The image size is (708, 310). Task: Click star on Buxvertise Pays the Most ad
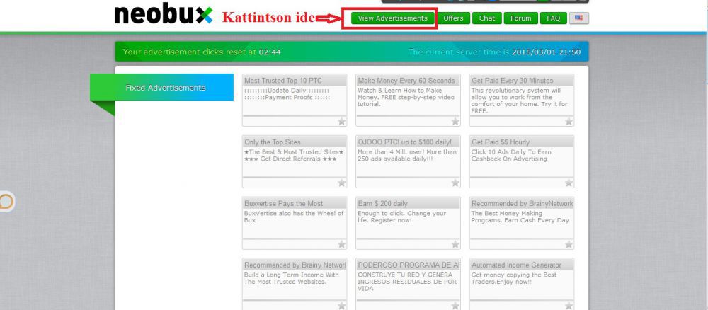click(341, 245)
